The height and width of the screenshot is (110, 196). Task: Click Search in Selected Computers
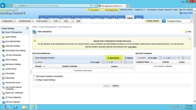click(142, 58)
